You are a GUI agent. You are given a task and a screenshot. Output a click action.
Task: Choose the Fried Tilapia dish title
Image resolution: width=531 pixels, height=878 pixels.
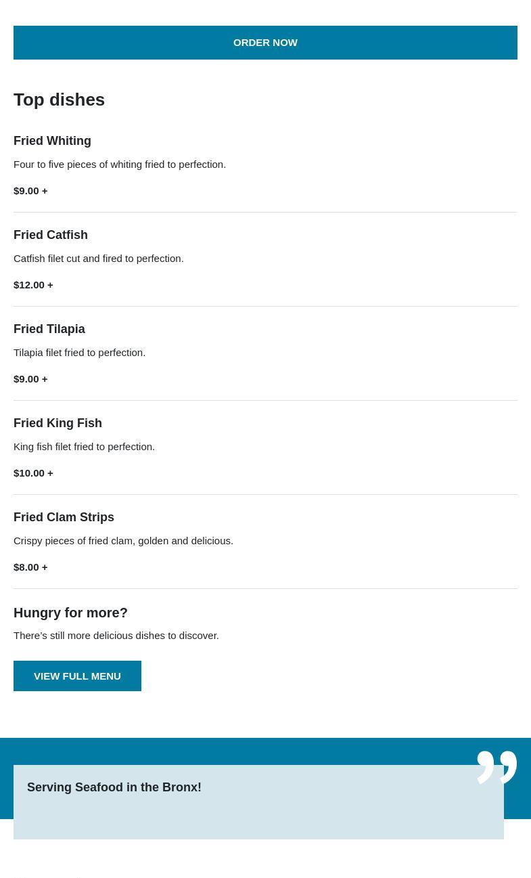[x=49, y=329]
